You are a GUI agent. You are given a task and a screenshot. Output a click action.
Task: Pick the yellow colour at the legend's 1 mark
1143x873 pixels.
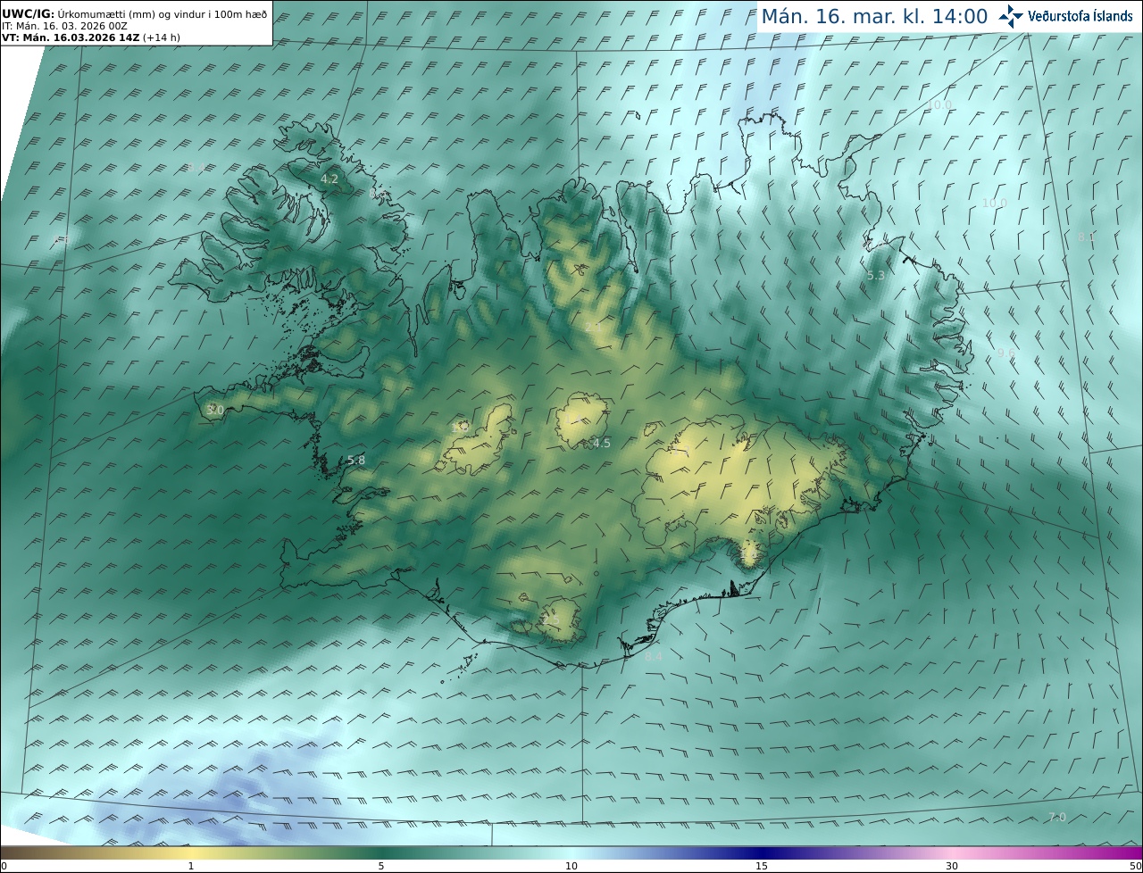[190, 852]
